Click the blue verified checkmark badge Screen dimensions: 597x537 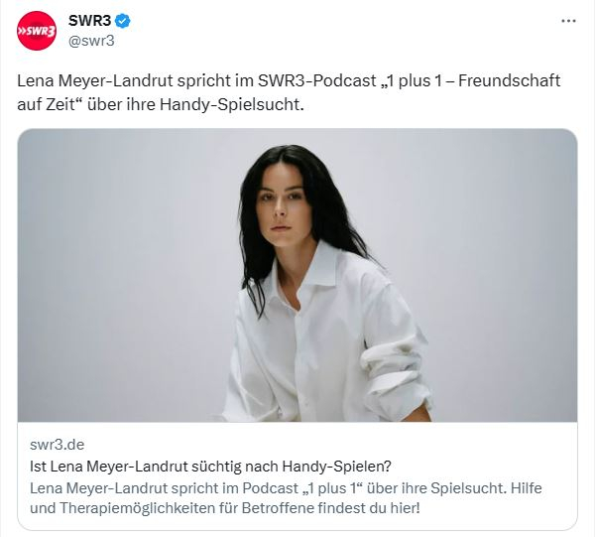pyautogui.click(x=123, y=21)
